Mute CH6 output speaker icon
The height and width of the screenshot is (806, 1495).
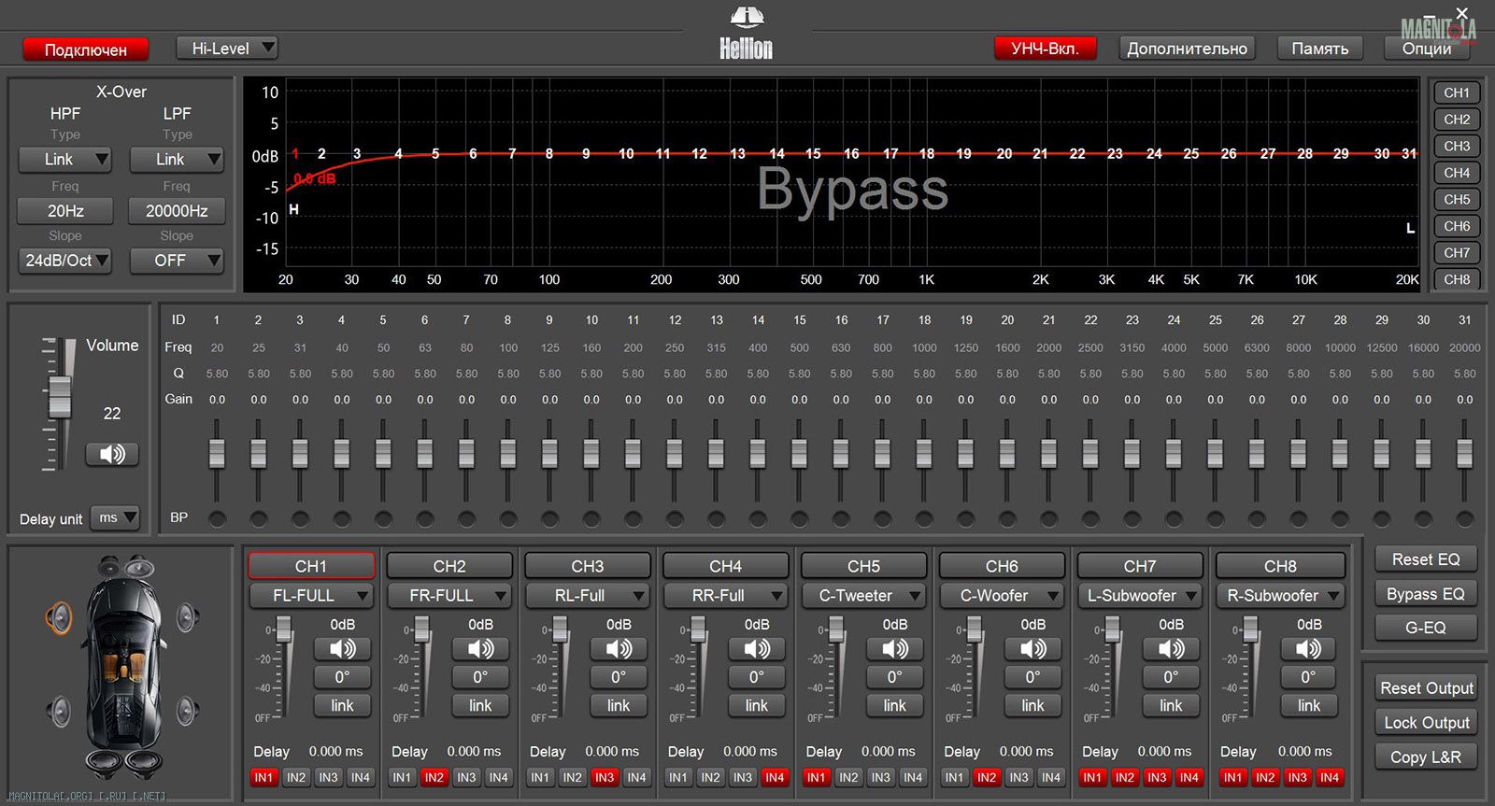tap(1033, 648)
